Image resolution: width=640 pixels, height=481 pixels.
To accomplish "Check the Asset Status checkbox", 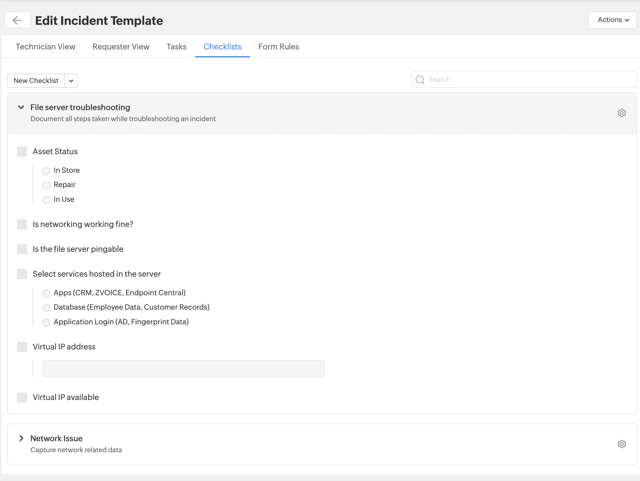I will tap(22, 151).
